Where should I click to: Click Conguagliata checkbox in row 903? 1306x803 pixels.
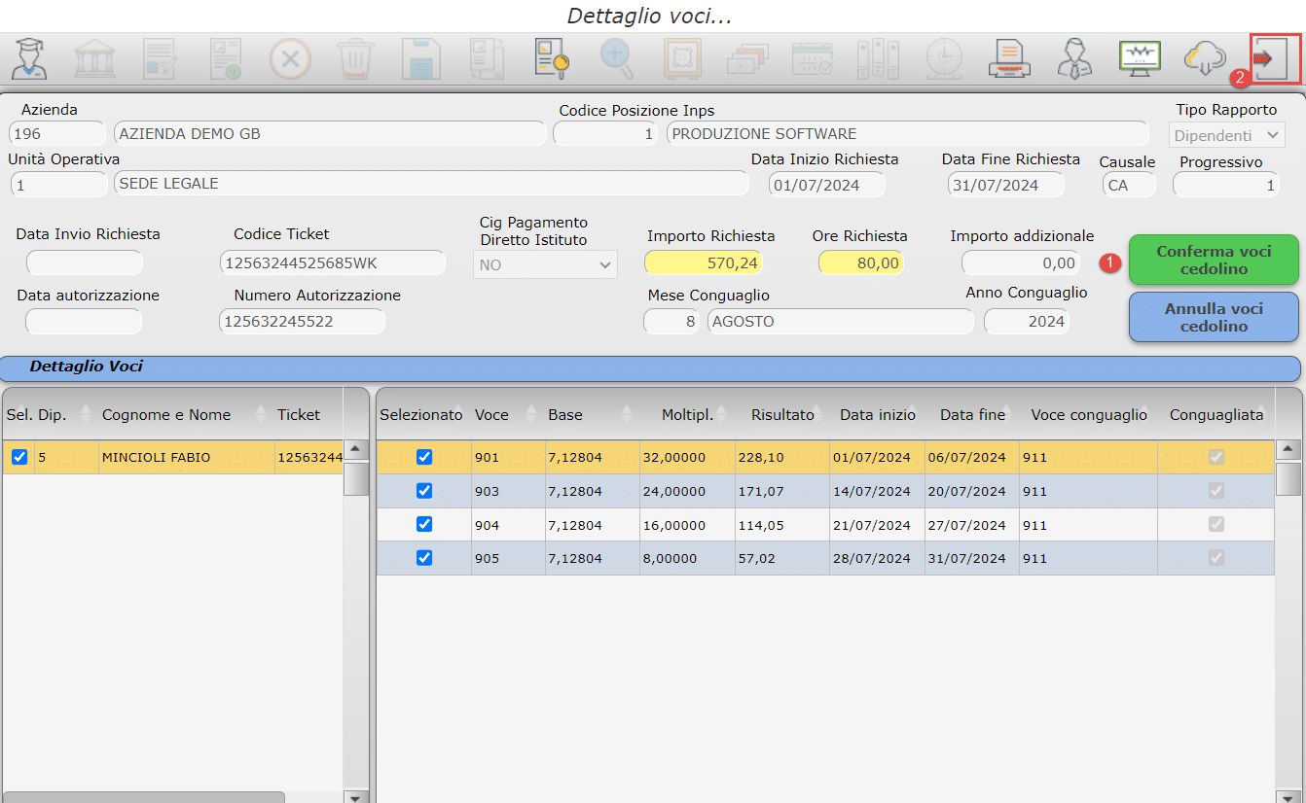(1215, 491)
